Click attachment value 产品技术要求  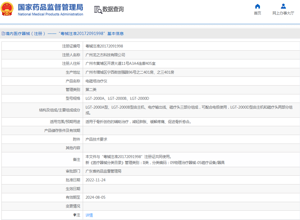pyautogui.click(x=96, y=139)
